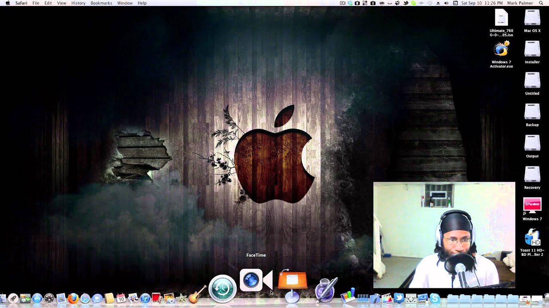
Task: Open Mission Control icon in dock
Action: tap(25, 298)
